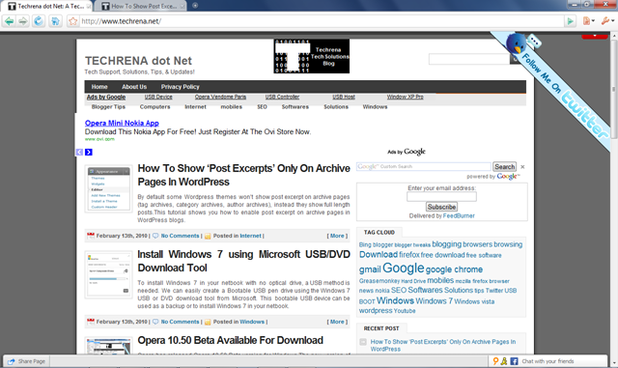Switch to the Techrena dot Net tab
618x368 pixels.
(x=46, y=6)
